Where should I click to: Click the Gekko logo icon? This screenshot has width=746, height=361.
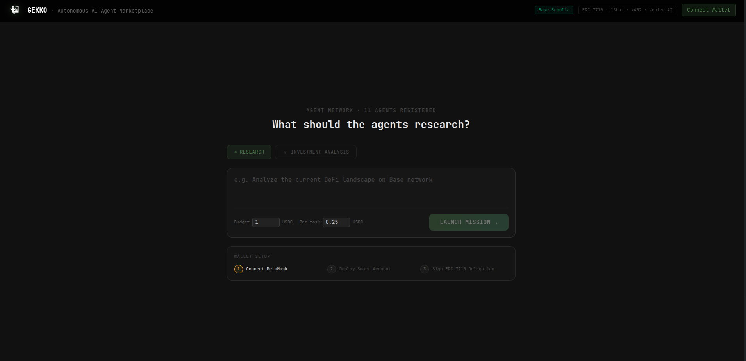(x=15, y=10)
